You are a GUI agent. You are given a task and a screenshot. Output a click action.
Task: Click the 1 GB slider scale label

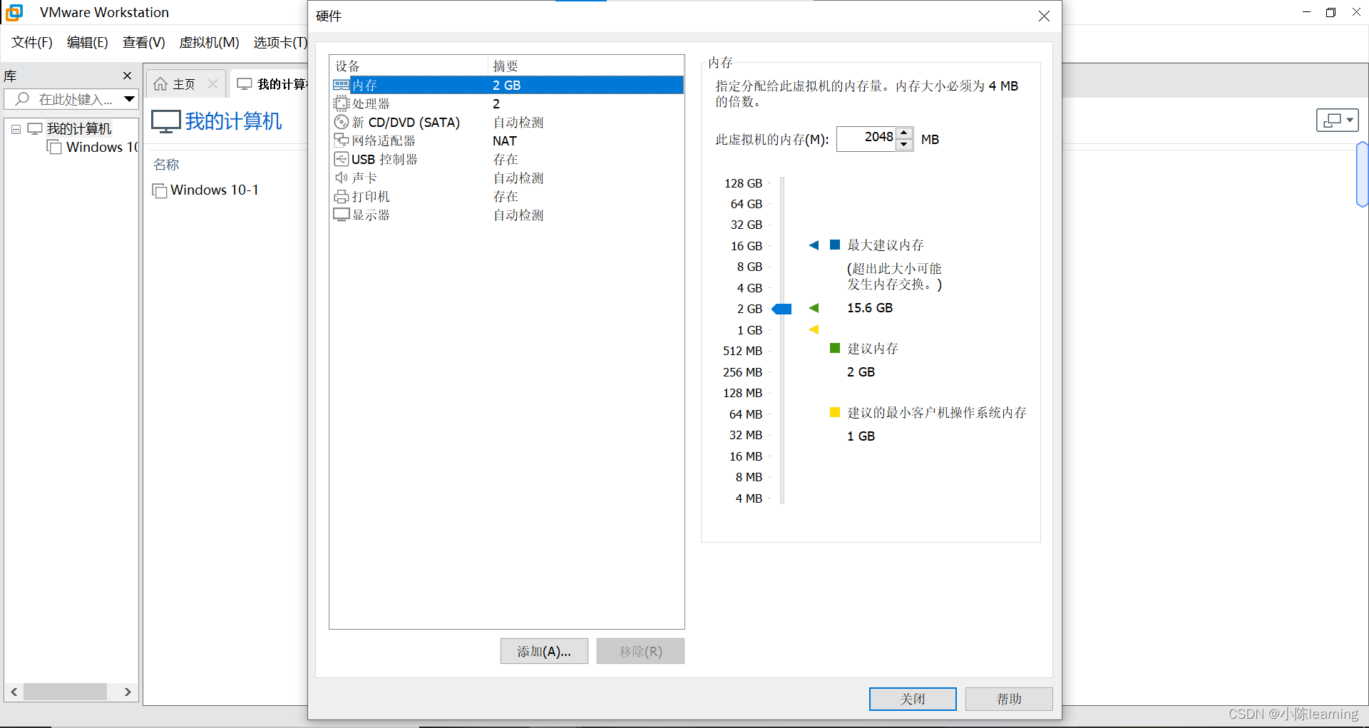pos(749,330)
